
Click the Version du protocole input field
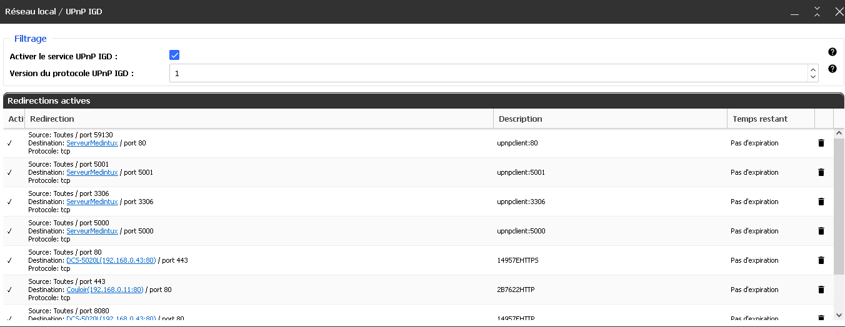pyautogui.click(x=487, y=74)
